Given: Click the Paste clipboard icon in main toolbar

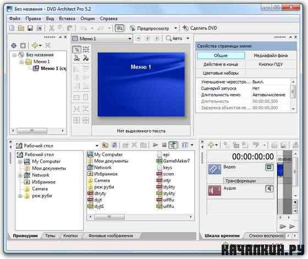Looking at the screenshot, I should (x=70, y=28).
